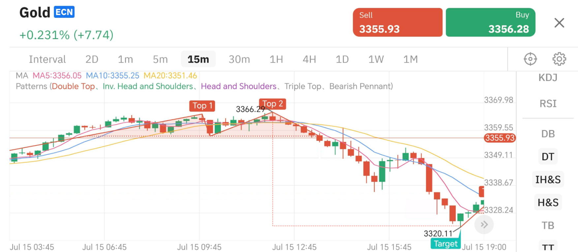
Task: Select the 1D interval tab
Action: point(342,59)
